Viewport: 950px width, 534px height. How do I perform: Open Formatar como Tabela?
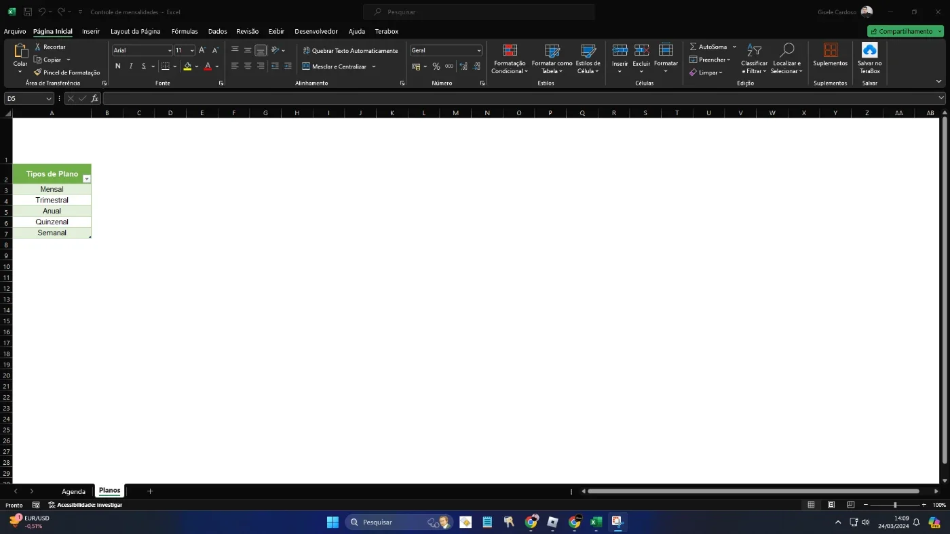[552, 59]
